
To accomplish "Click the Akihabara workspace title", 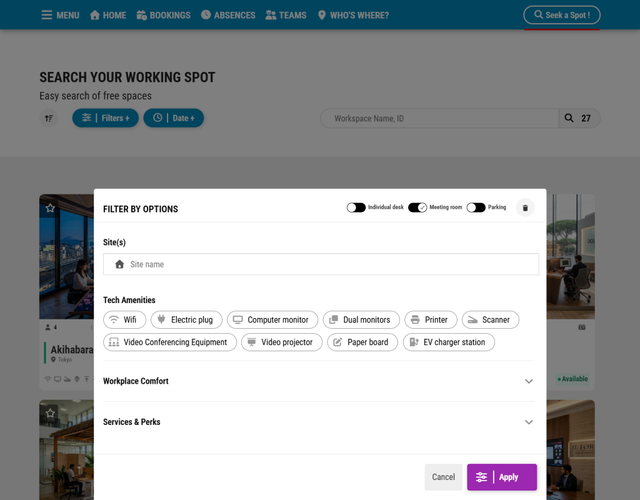I will coord(72,349).
